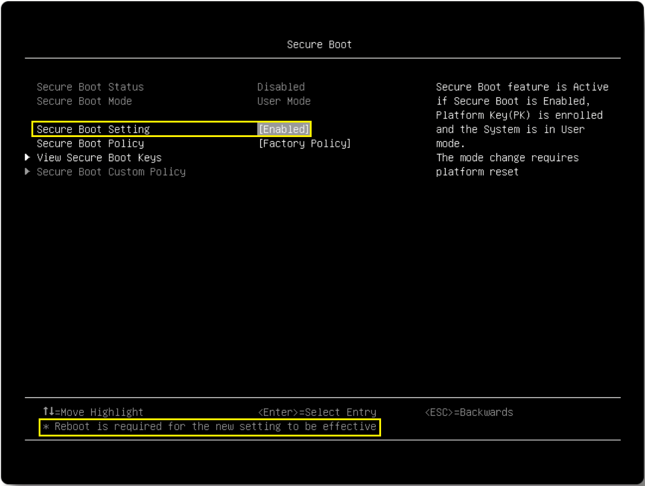The image size is (645, 486).
Task: Click the help line 'The mode change requires'
Action: (x=507, y=158)
